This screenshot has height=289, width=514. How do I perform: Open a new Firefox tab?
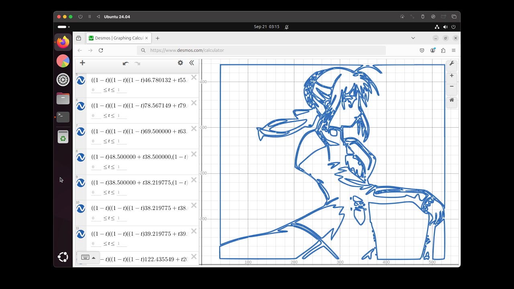pos(157,38)
